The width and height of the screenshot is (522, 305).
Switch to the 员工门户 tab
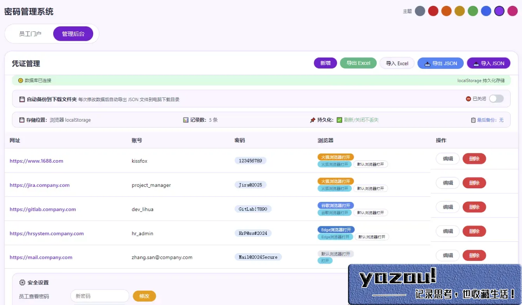30,34
